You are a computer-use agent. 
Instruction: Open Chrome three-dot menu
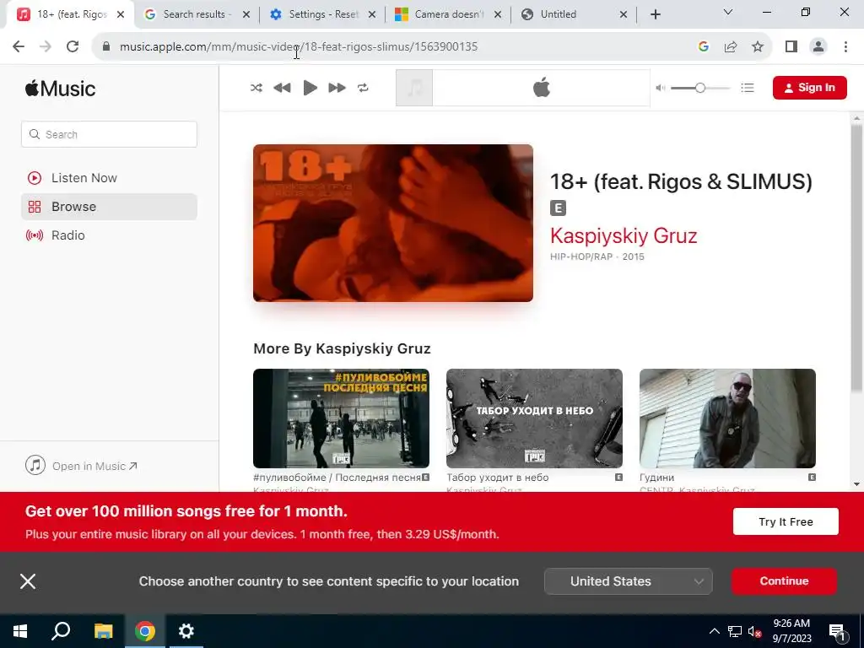pos(845,47)
